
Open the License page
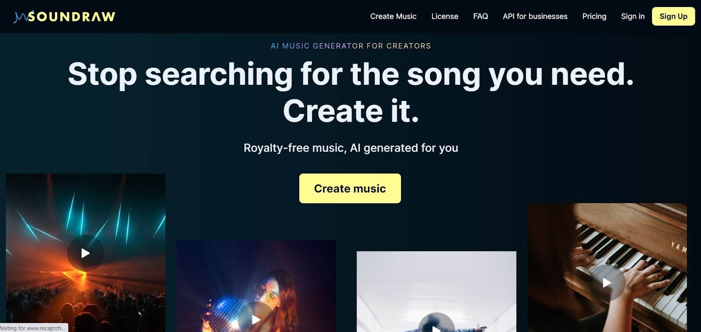(x=445, y=16)
